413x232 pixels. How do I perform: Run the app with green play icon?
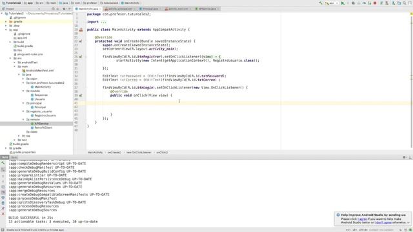pyautogui.click(x=343, y=3)
